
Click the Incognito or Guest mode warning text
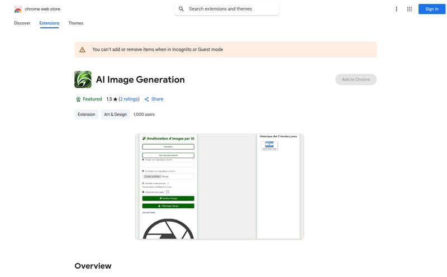point(158,50)
